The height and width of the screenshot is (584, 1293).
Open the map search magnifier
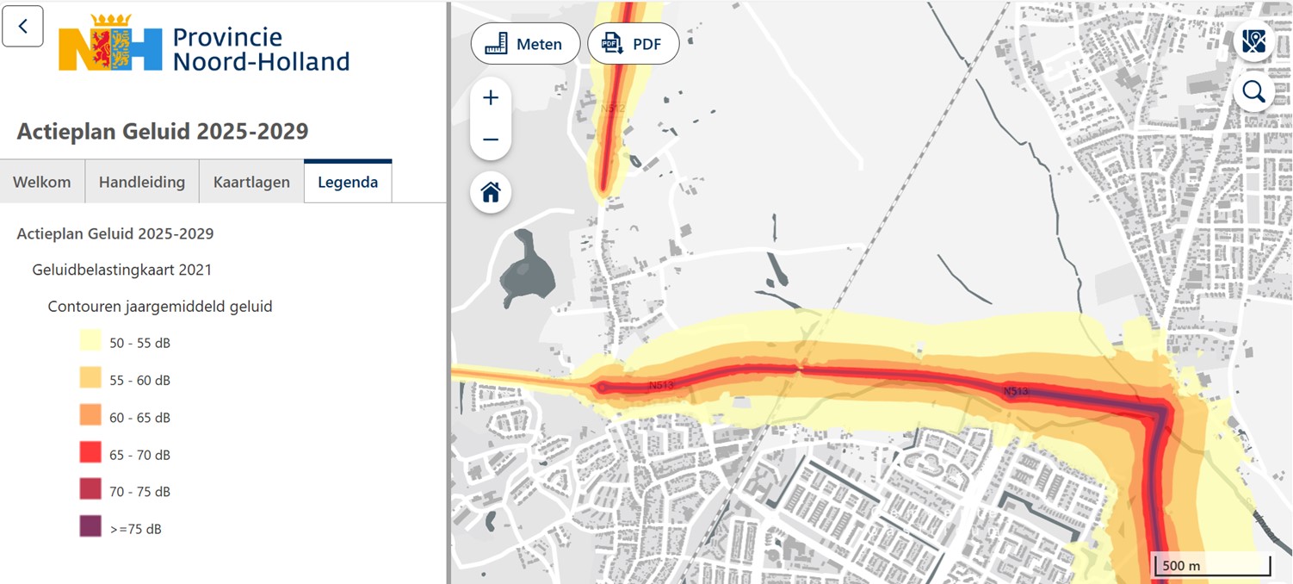coord(1253,92)
